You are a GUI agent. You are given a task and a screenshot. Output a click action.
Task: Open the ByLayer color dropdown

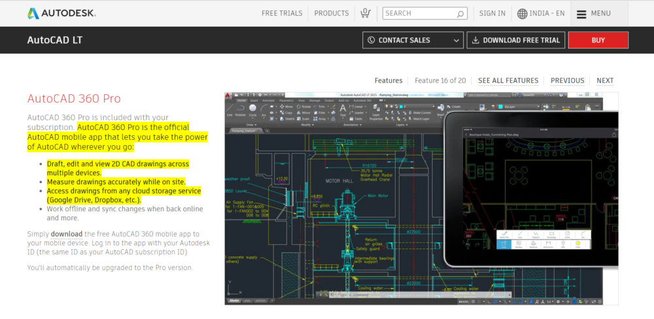click(519, 107)
